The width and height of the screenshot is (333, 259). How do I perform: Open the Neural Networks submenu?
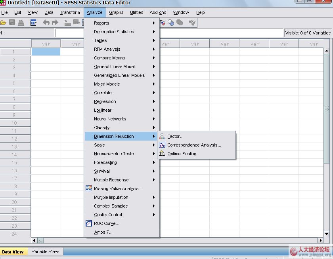point(122,118)
